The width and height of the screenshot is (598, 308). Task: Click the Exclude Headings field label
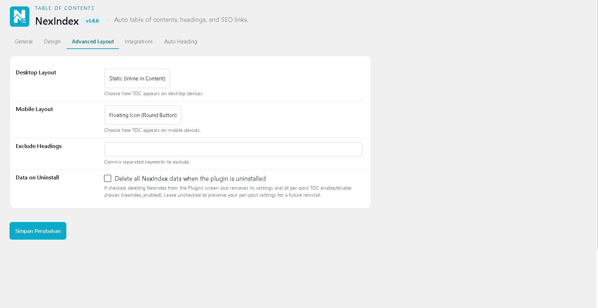pos(39,146)
